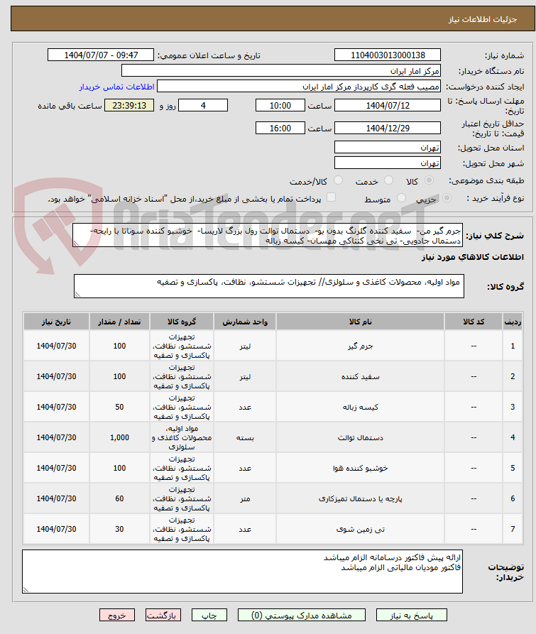Click the شهر محل تحویل field

pos(387,163)
